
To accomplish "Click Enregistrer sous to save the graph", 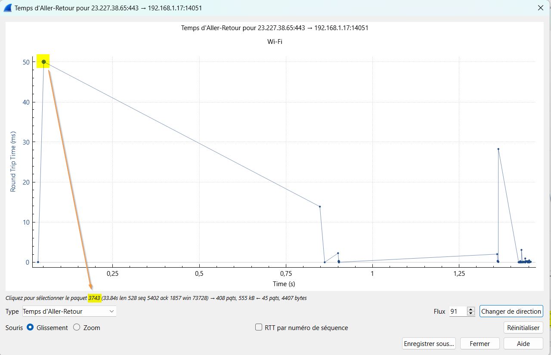I will [x=428, y=343].
